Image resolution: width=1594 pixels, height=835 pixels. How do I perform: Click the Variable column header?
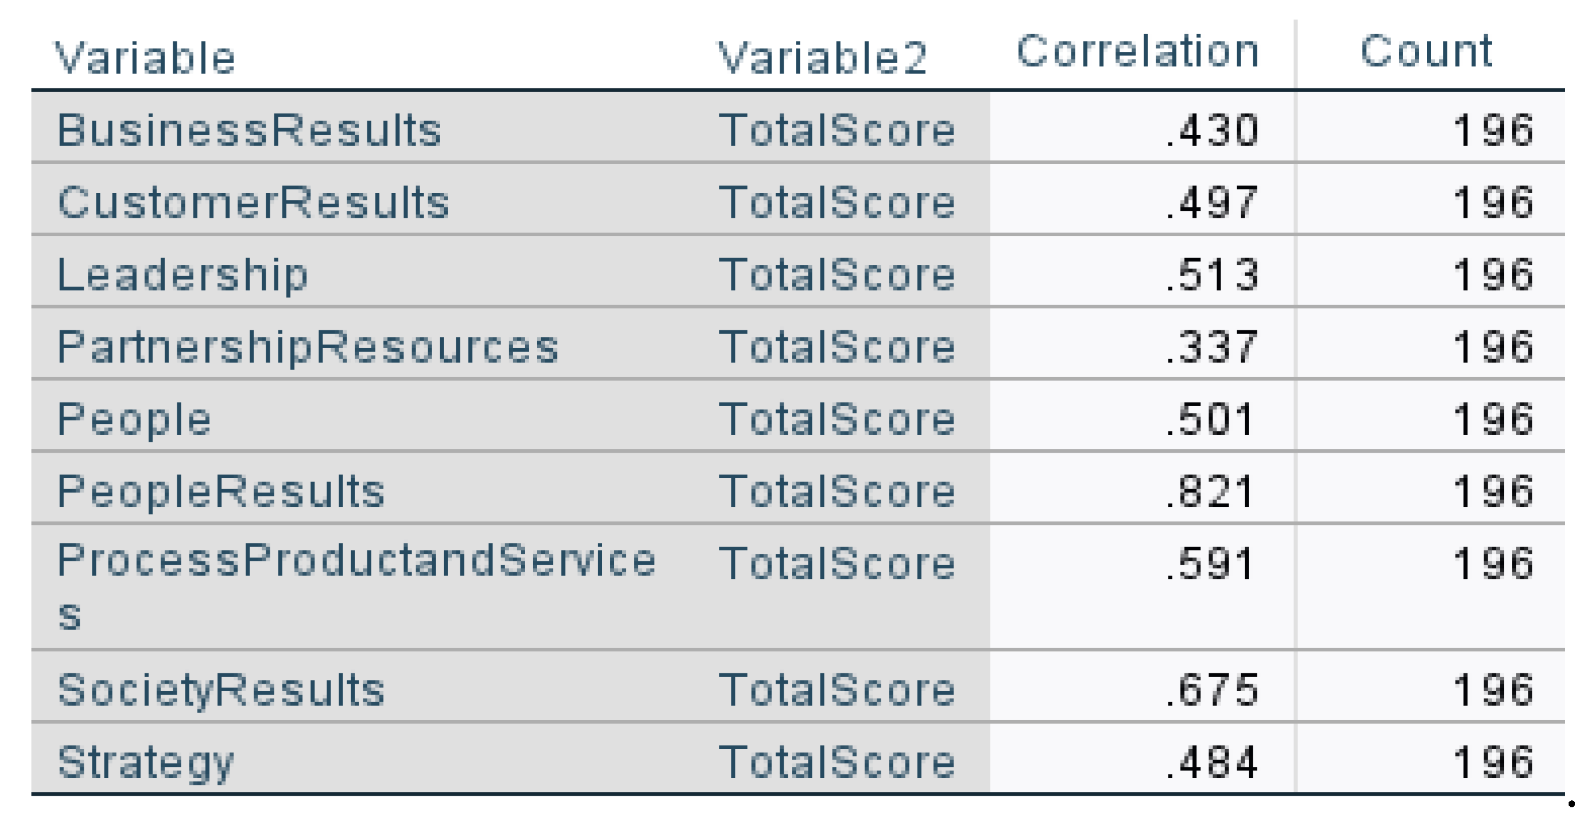point(146,58)
